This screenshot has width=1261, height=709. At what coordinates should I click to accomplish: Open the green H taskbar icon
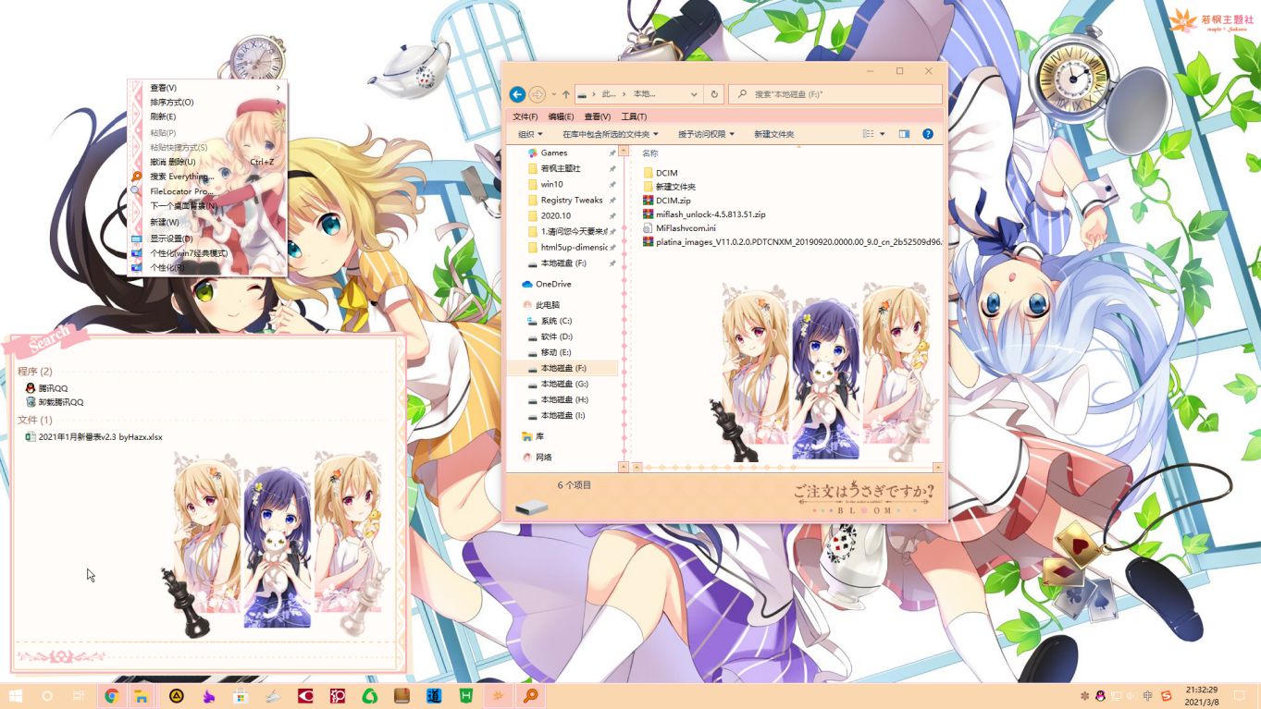[466, 696]
